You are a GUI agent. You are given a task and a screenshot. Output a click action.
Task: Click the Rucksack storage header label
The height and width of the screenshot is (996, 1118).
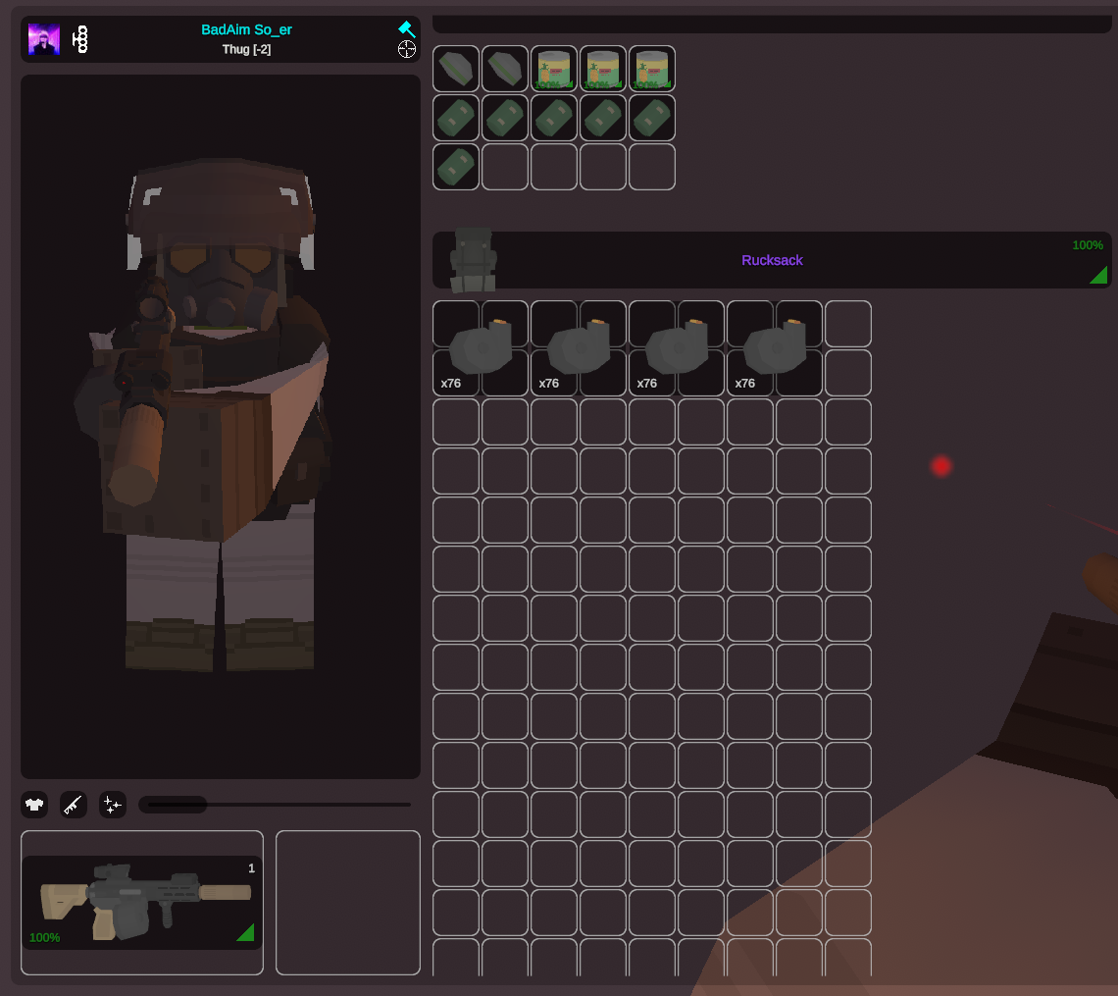point(772,260)
